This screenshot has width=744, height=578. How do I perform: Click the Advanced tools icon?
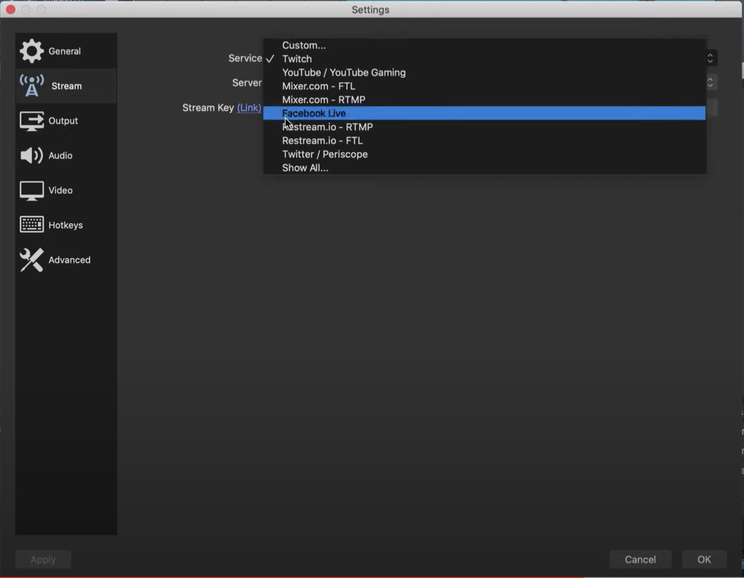(32, 260)
